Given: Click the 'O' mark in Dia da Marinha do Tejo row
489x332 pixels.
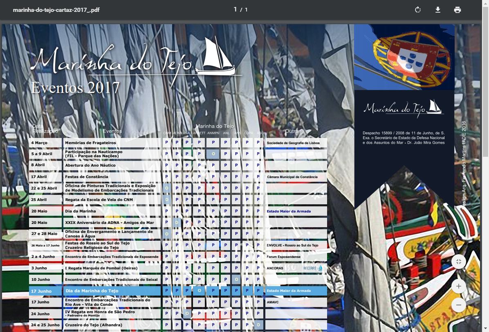Looking at the screenshot, I should [x=199, y=291].
